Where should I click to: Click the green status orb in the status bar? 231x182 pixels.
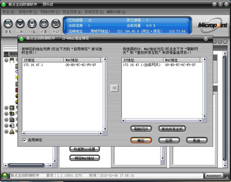(x=5, y=175)
